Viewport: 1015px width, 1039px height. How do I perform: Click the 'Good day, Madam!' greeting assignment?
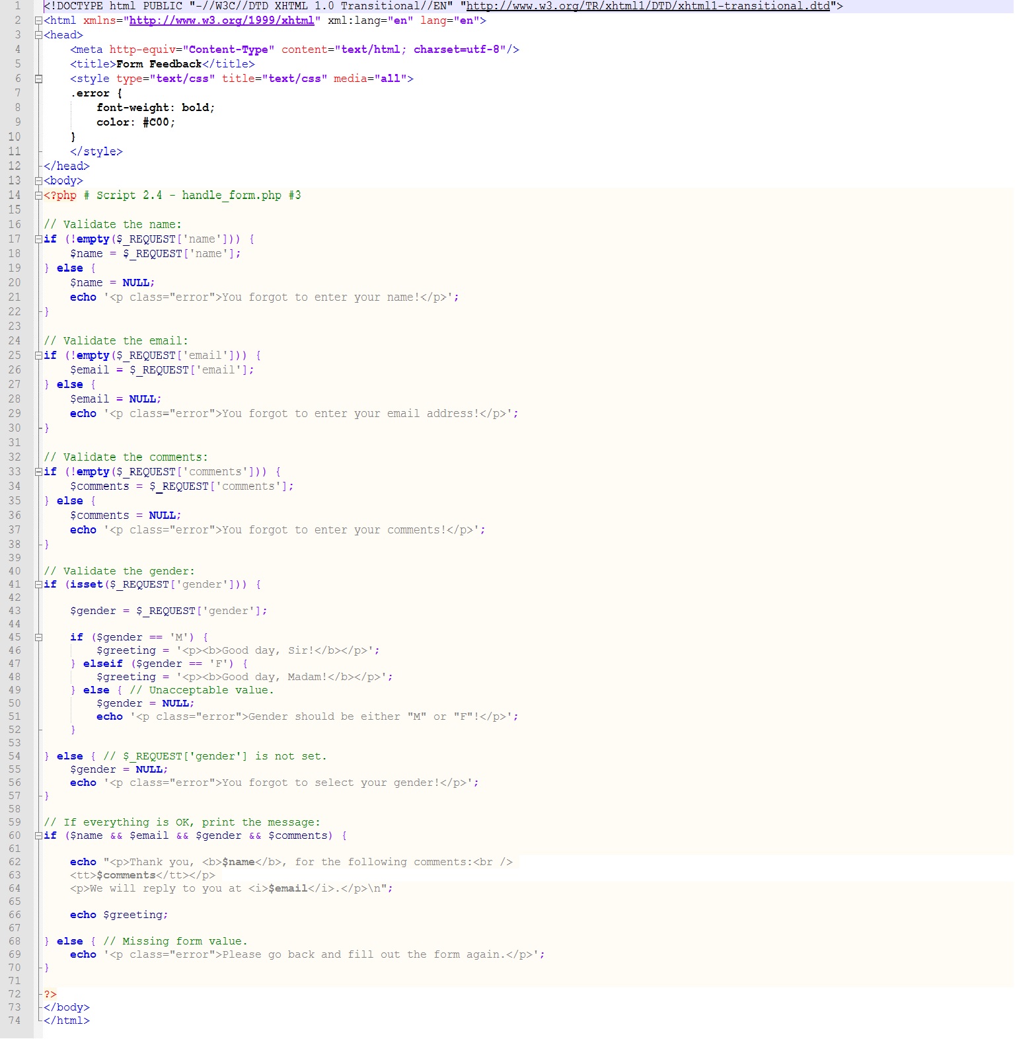[x=245, y=677]
